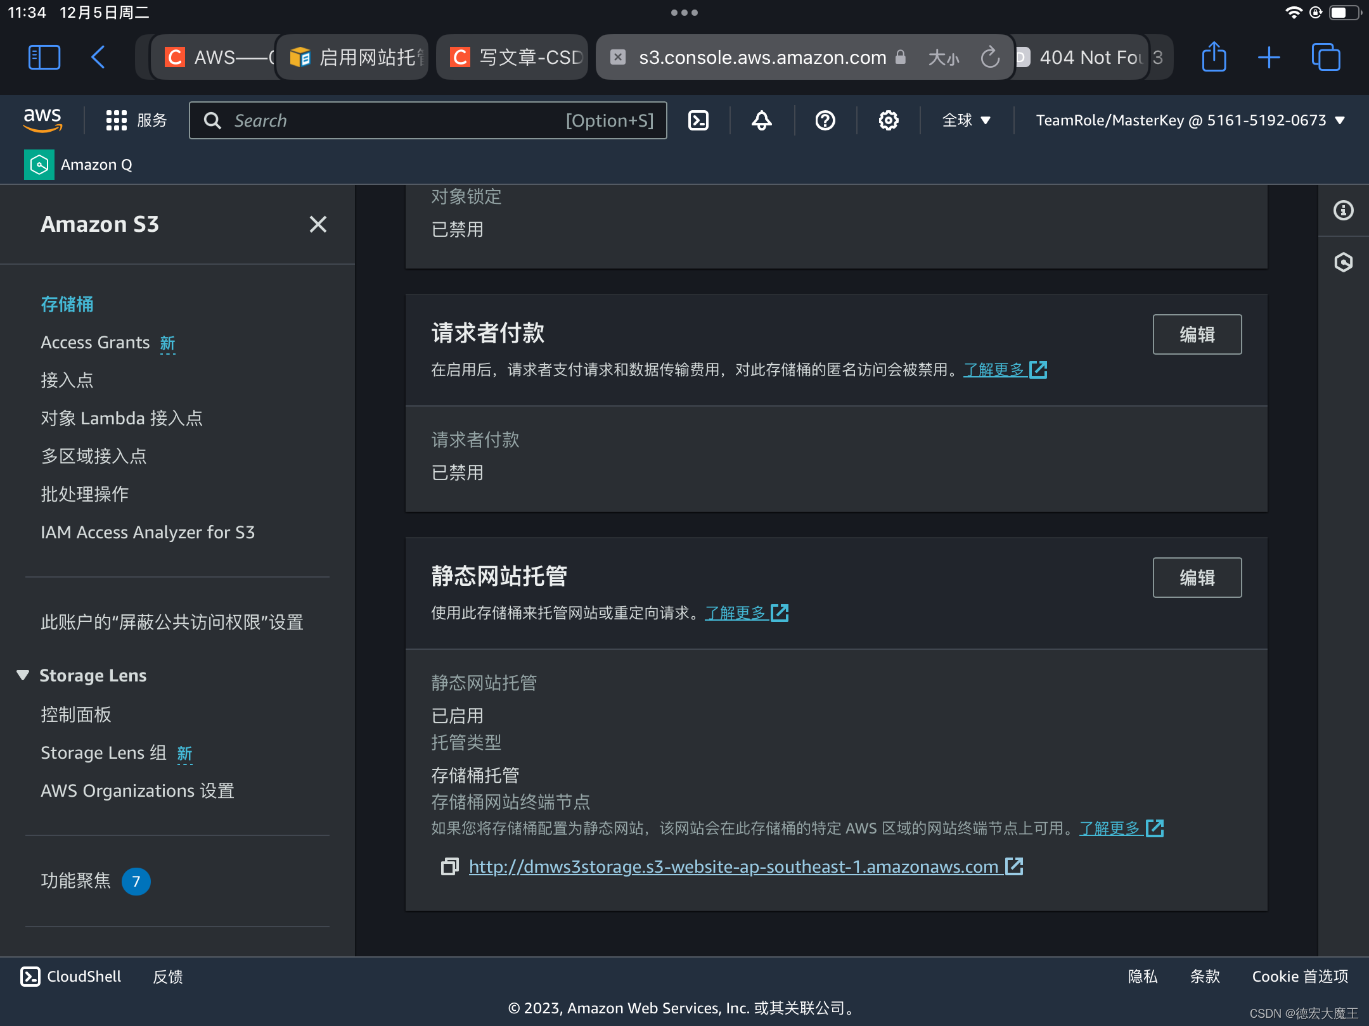Switch to the 启用网站托管 tab
Viewport: 1369px width, 1026px height.
tap(353, 58)
